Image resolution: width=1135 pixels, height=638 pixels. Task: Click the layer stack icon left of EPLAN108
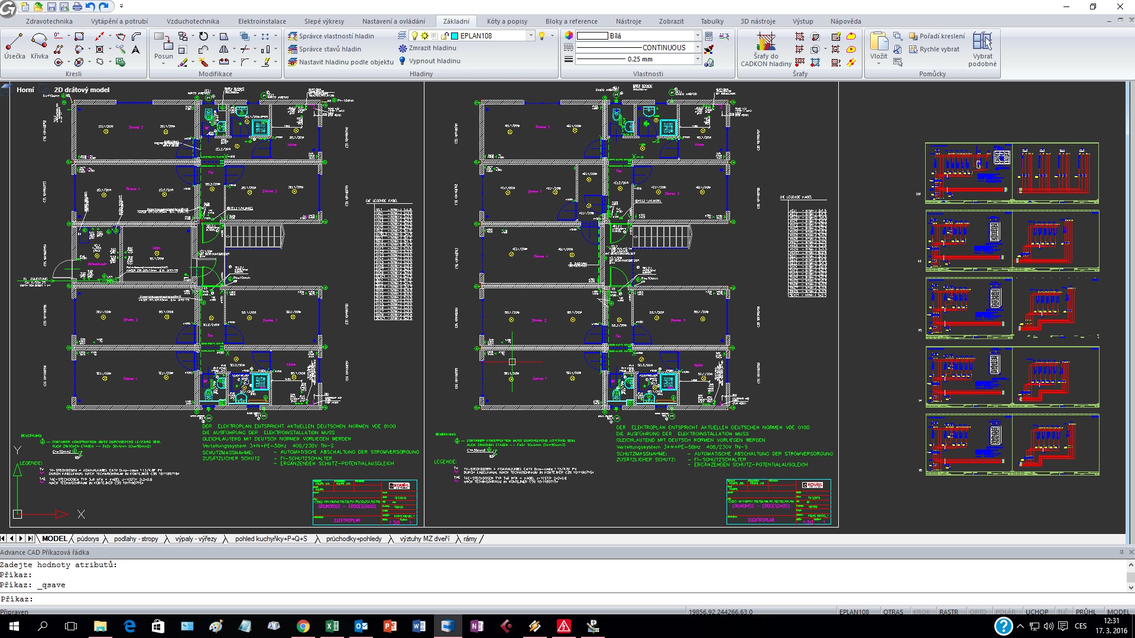coord(402,35)
